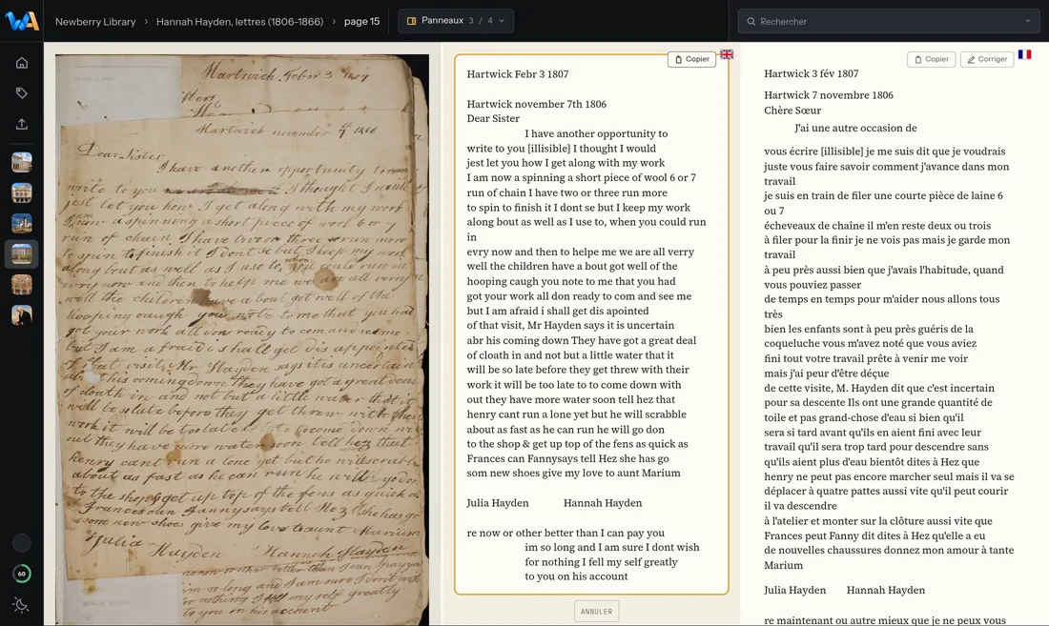Click the 'Dear Sister' line
This screenshot has height=626, width=1049.
click(493, 119)
